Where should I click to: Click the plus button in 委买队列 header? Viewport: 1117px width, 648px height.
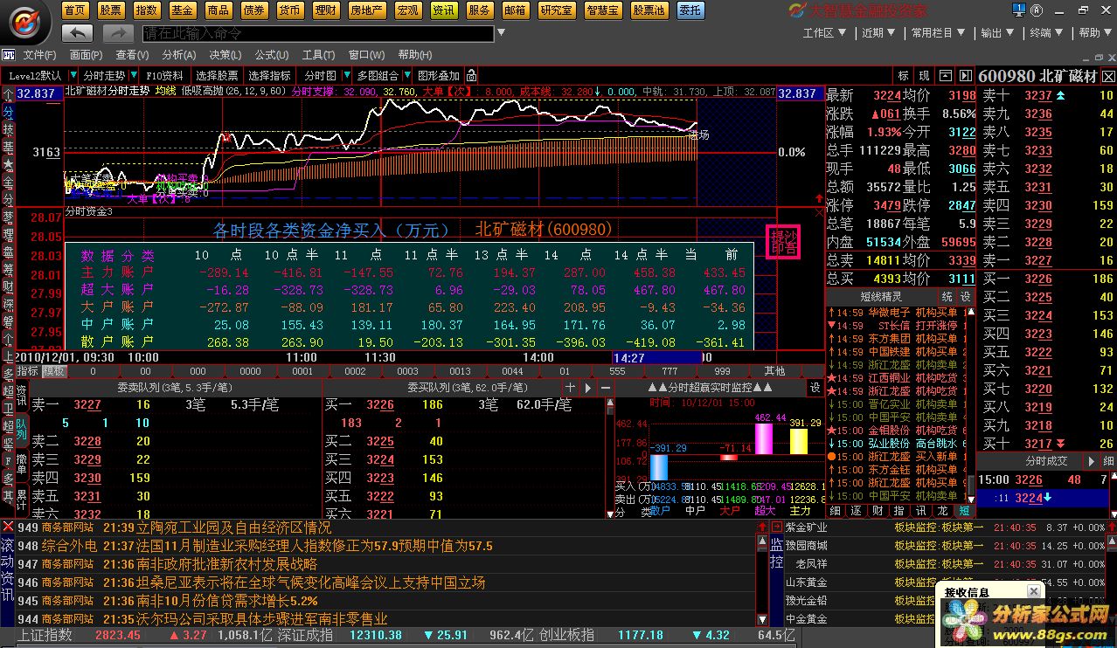coord(570,387)
